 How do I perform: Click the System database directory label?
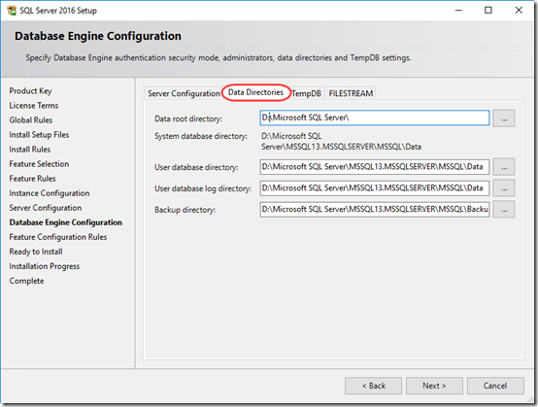(x=201, y=136)
